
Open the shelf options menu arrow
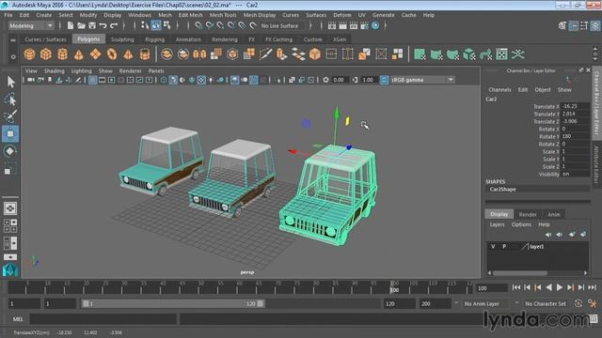(x=13, y=56)
